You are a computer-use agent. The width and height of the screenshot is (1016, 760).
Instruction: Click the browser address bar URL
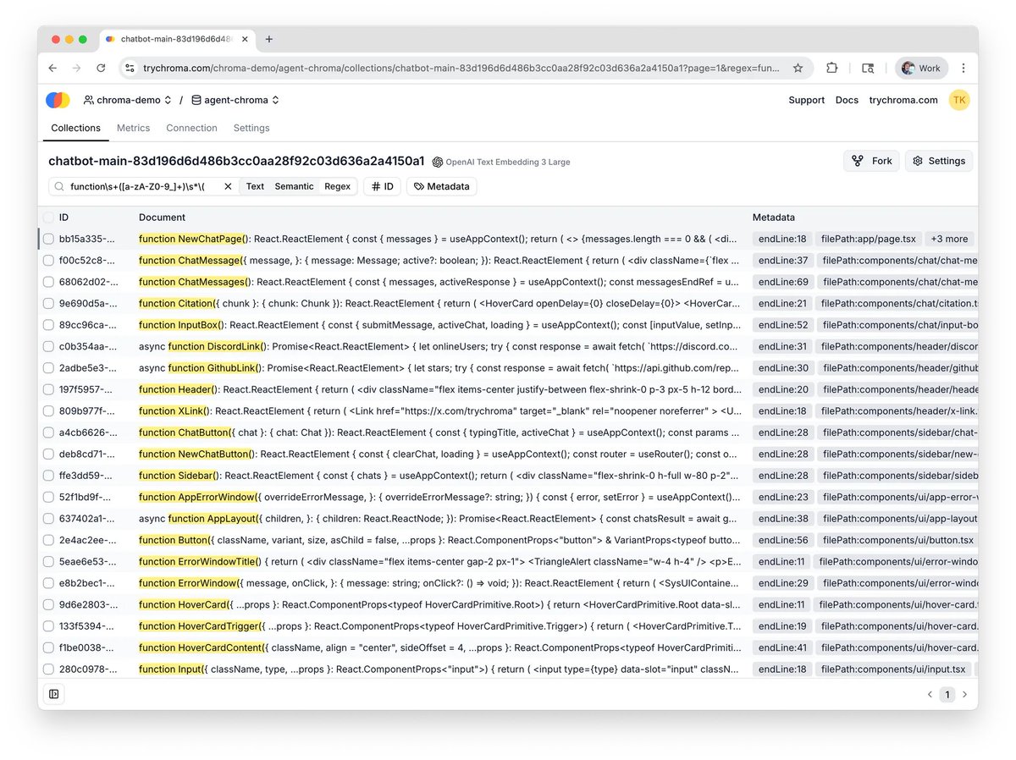point(461,69)
